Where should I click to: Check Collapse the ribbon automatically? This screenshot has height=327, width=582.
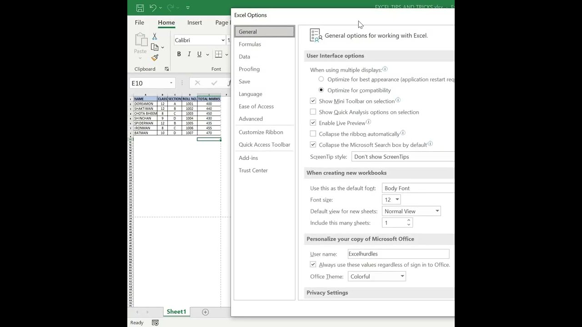(x=313, y=134)
